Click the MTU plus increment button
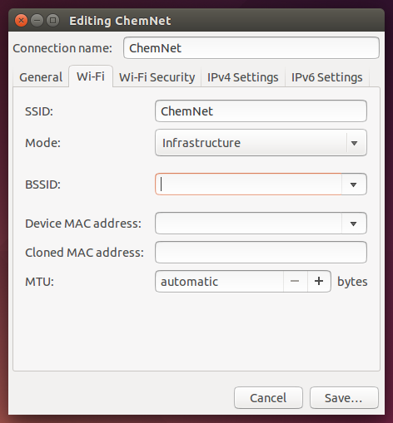Image resolution: width=393 pixels, height=423 pixels. click(x=319, y=281)
